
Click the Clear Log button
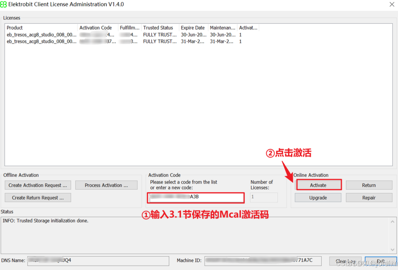point(345,261)
